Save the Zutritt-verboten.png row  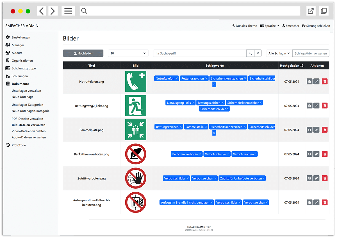click(x=309, y=178)
